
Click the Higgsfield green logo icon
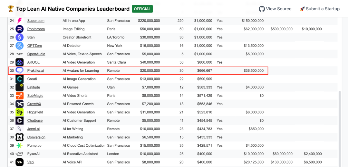[x=20, y=112]
